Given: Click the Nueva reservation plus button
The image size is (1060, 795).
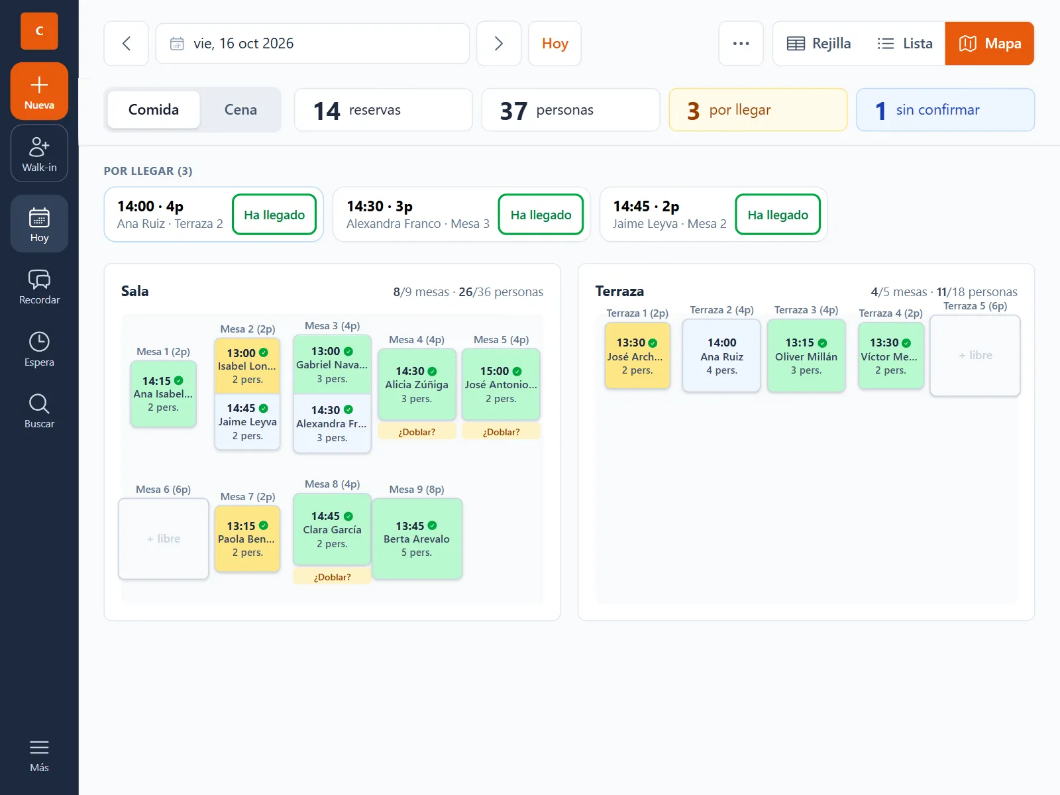Looking at the screenshot, I should click(39, 91).
